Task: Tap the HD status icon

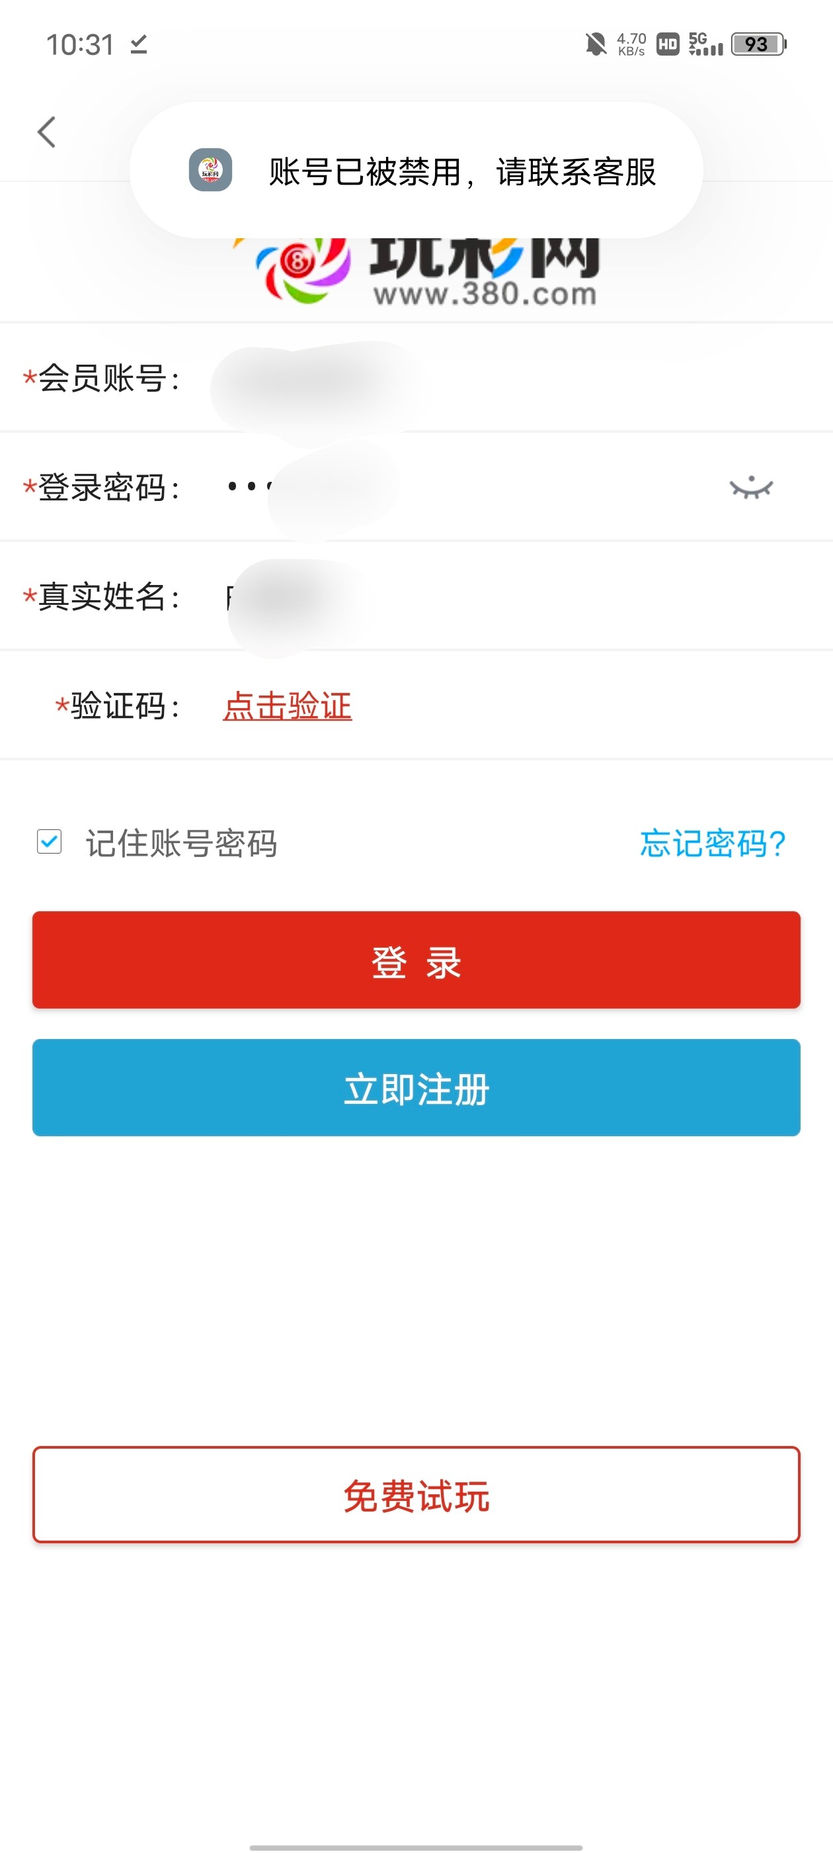Action: (668, 44)
